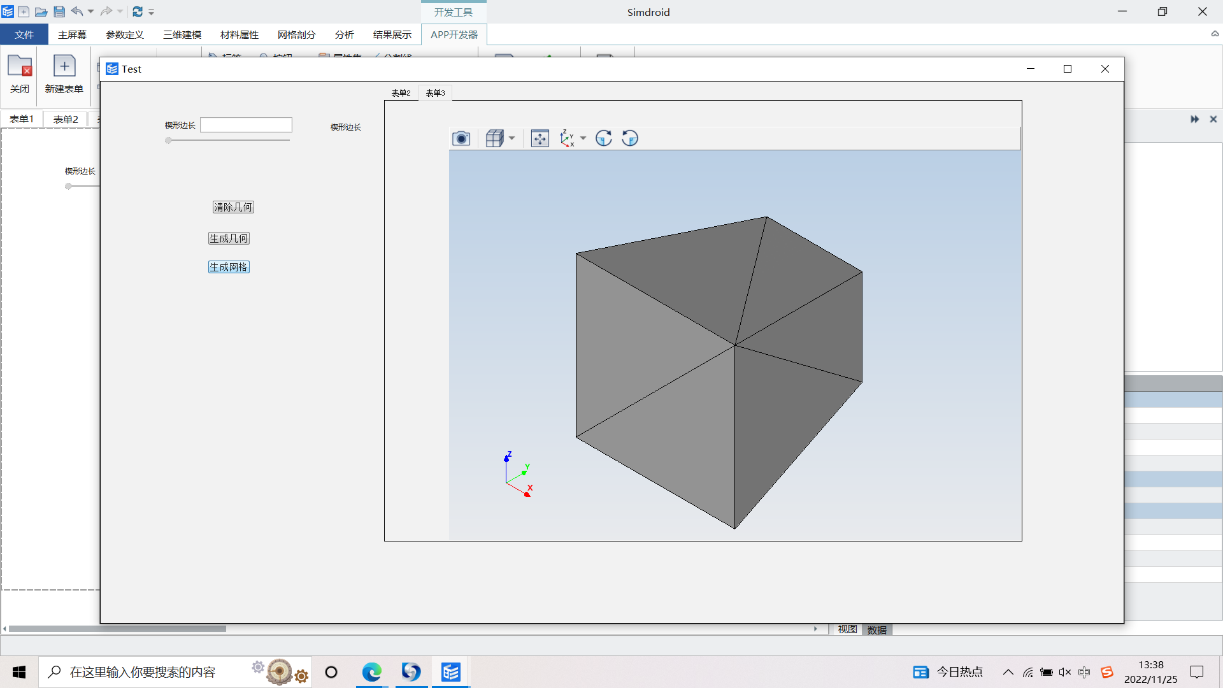Click the 生成几何 button
Viewport: 1223px width, 688px height.
click(x=229, y=238)
